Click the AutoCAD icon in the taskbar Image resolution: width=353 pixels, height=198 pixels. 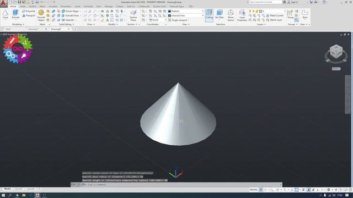pos(38,195)
